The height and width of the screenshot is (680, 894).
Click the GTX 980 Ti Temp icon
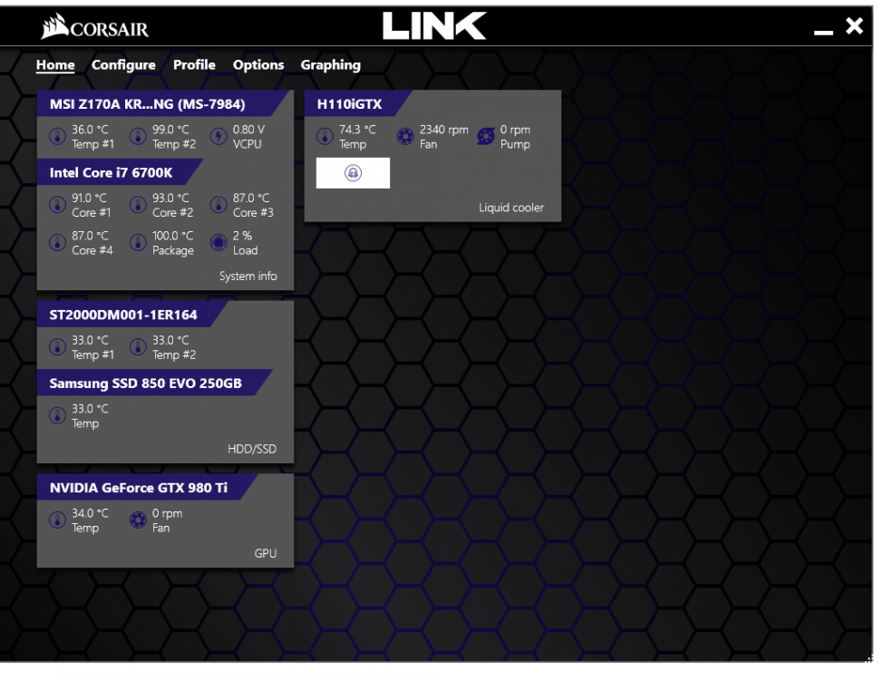(x=57, y=520)
